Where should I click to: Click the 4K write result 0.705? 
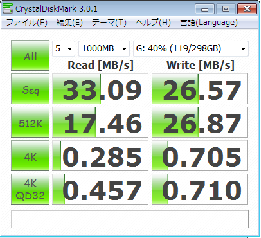click(x=200, y=156)
